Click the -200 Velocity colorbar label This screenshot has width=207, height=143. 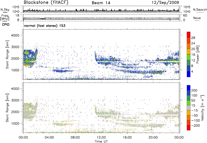coord(196,125)
